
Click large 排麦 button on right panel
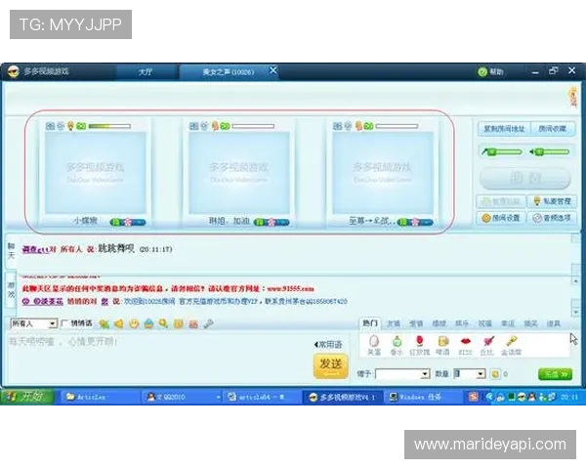525,178
